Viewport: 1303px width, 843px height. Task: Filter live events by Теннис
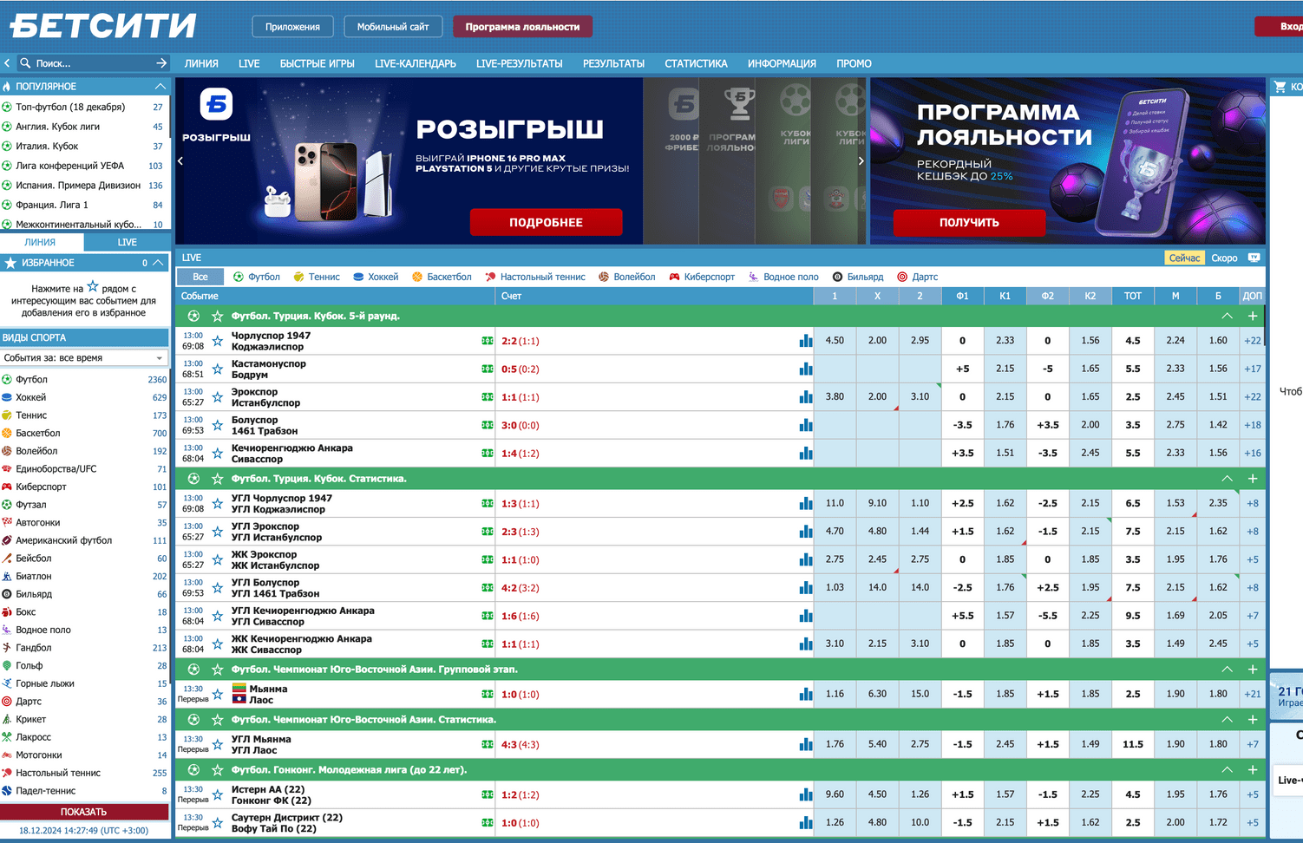tap(317, 277)
